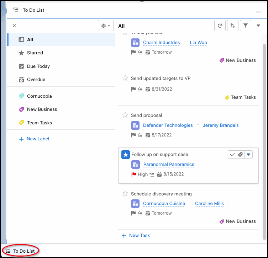This screenshot has width=268, height=258.
Task: Expand the dropdown arrow beside filter icon
Action: click(258, 26)
